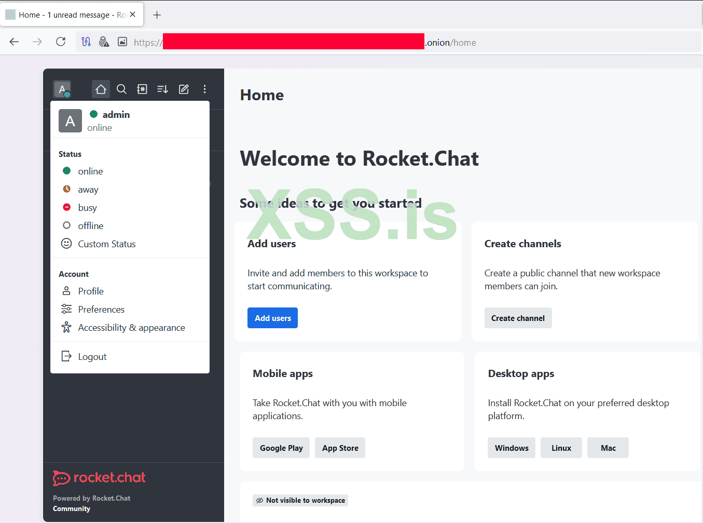Image resolution: width=703 pixels, height=523 pixels.
Task: Click the Create channels card title
Action: (x=523, y=244)
